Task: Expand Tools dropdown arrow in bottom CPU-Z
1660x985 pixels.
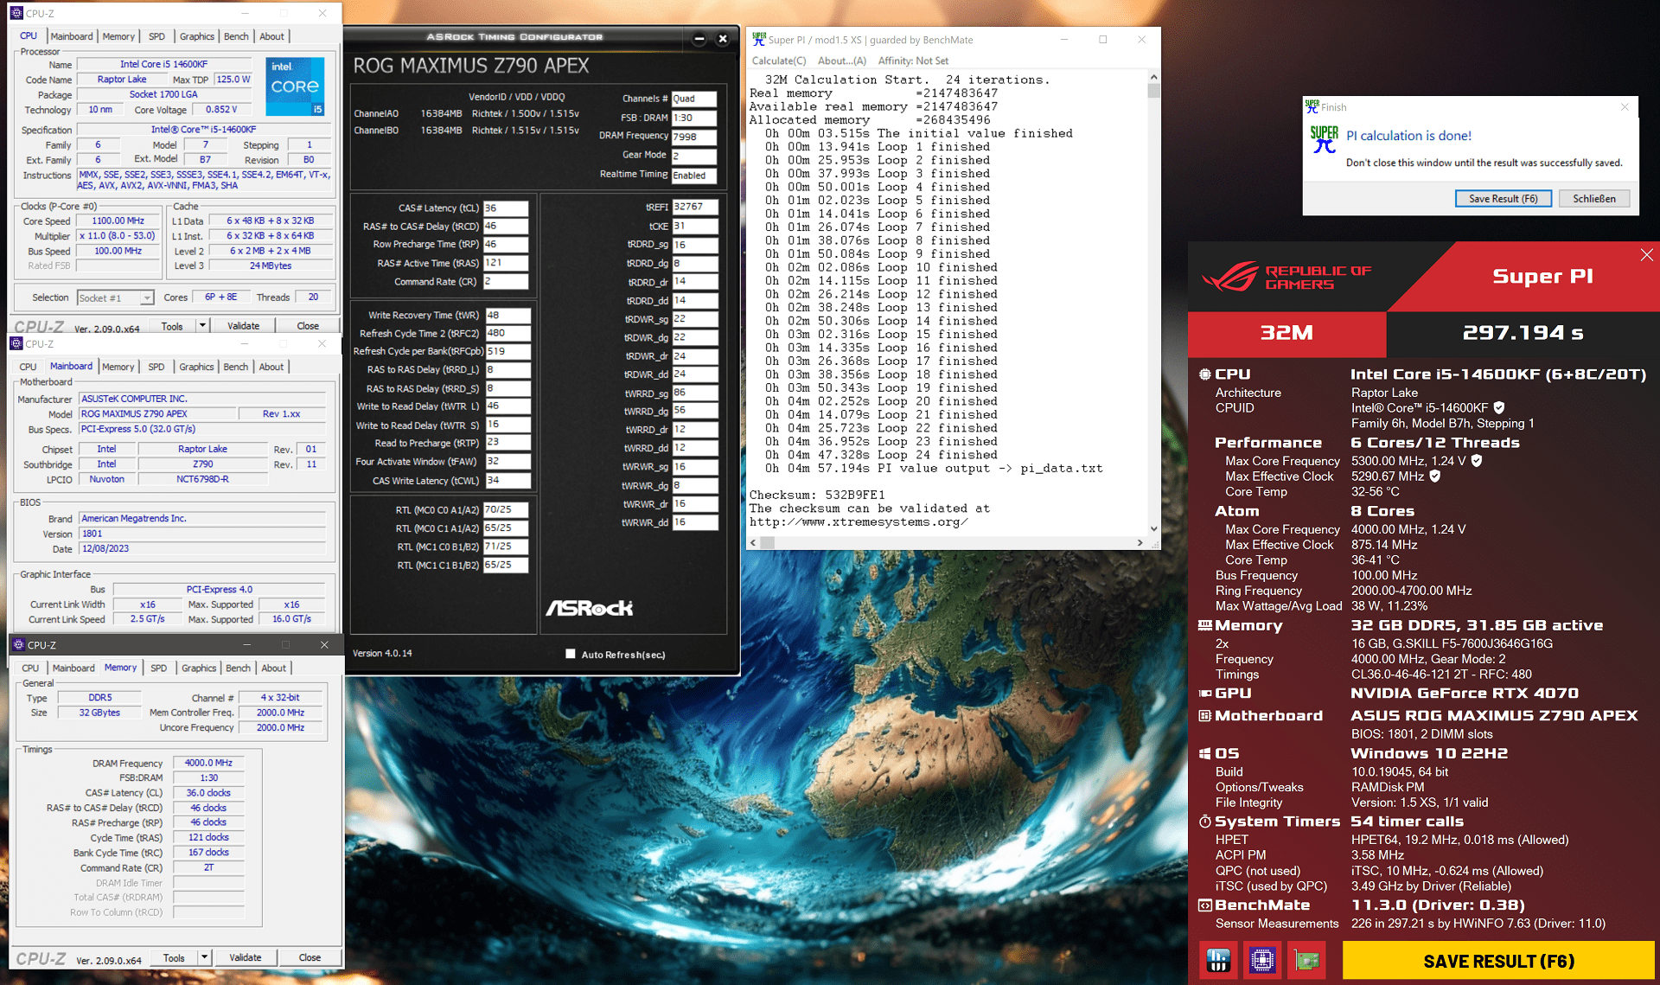Action: pos(204,956)
